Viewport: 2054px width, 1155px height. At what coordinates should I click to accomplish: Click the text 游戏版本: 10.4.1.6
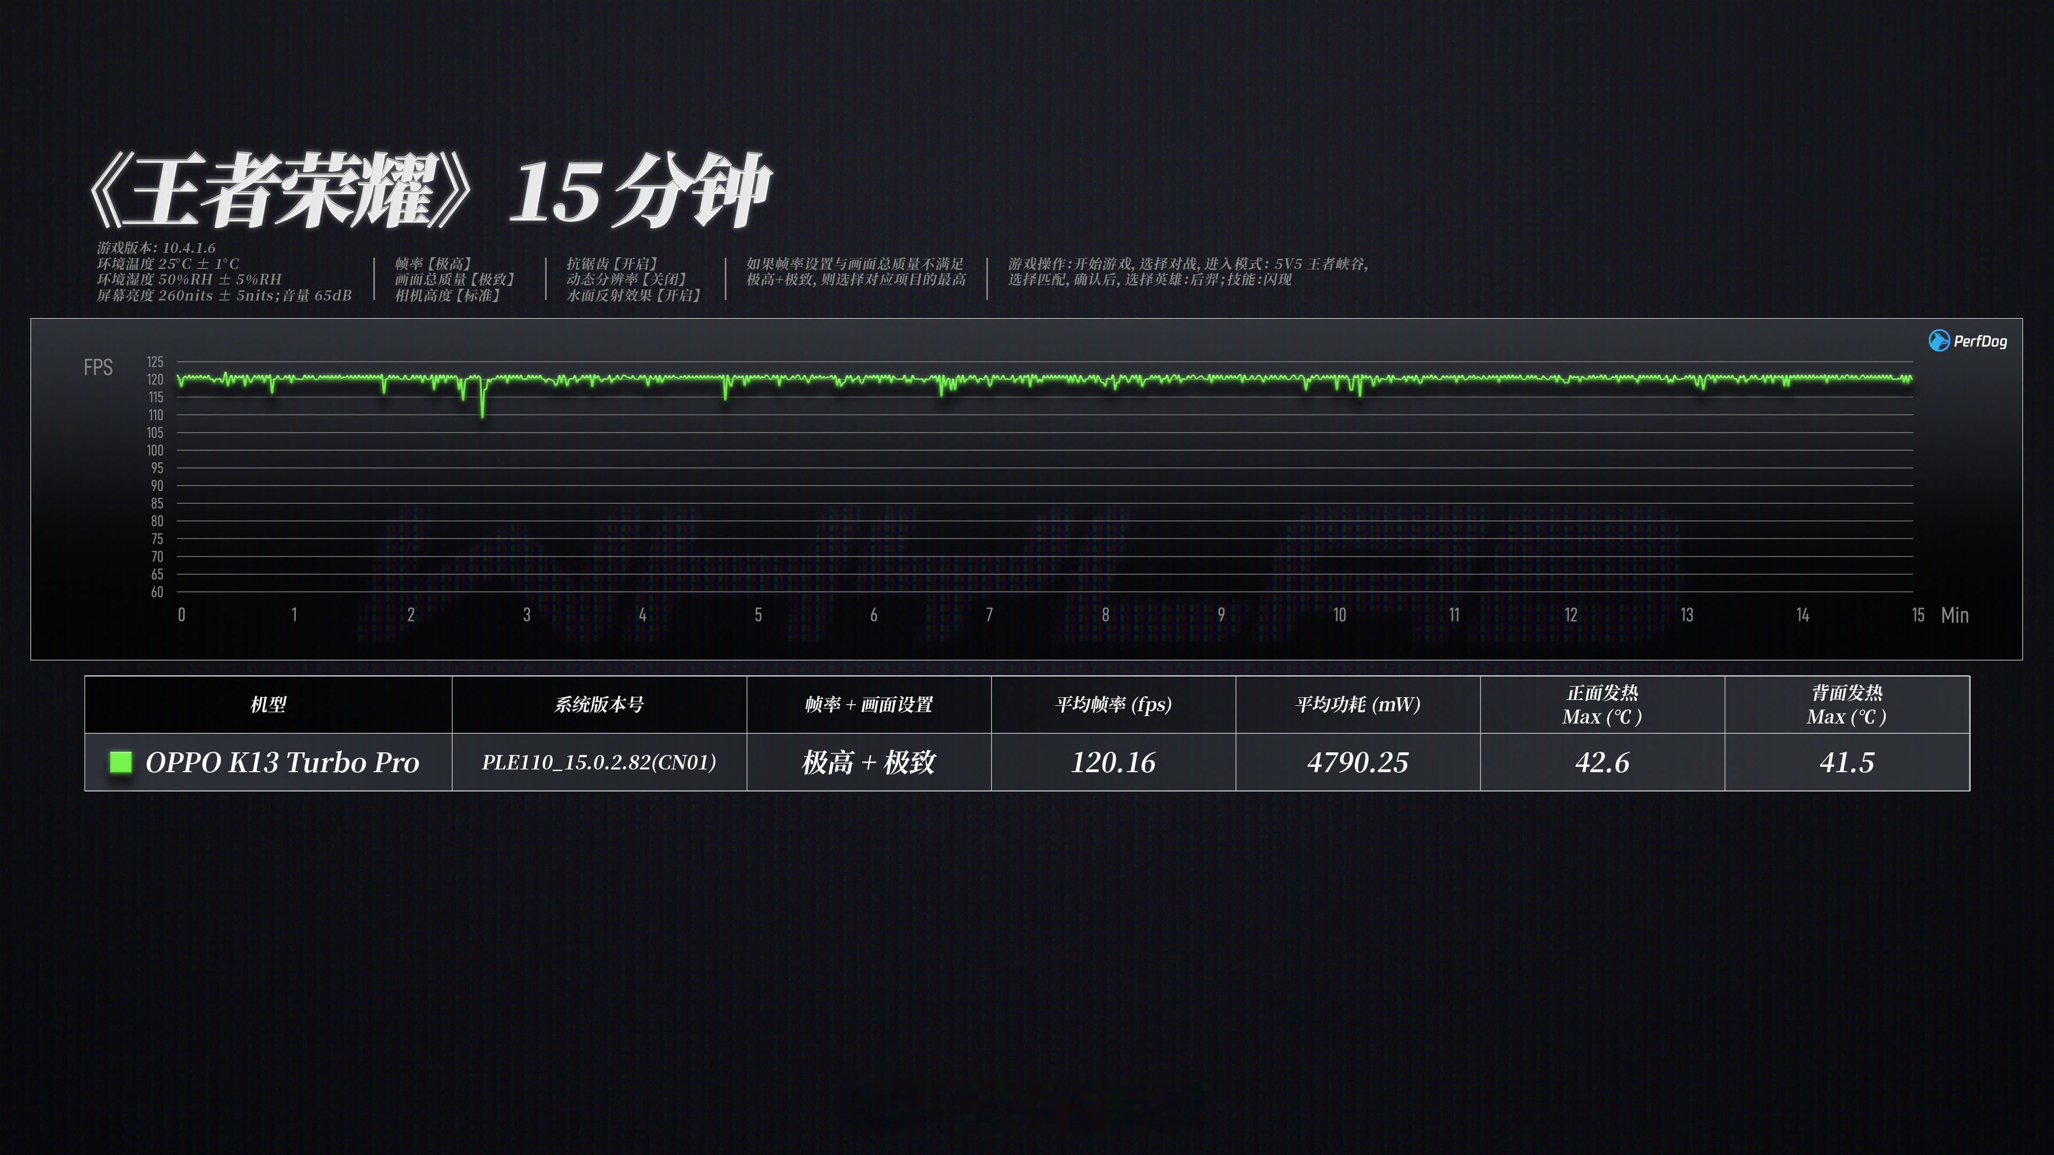point(156,248)
